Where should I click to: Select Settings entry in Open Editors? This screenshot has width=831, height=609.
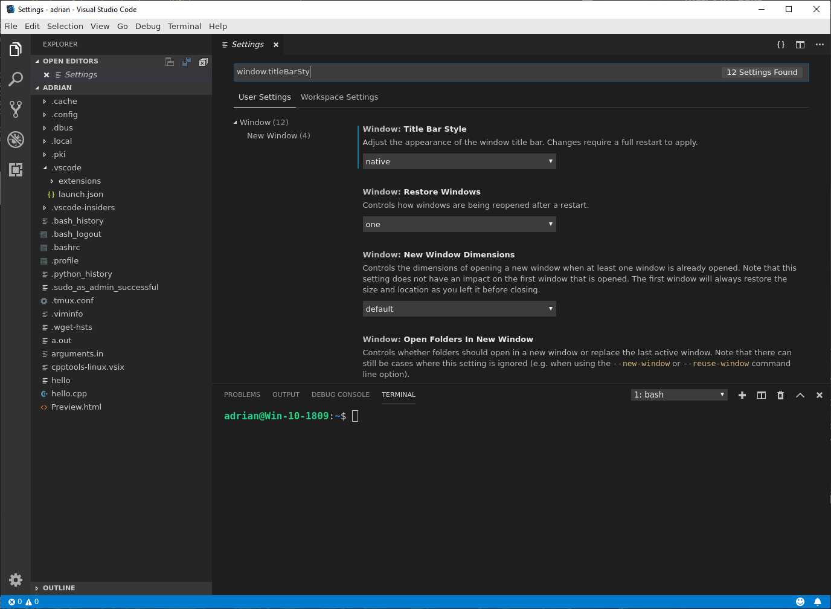click(x=121, y=75)
